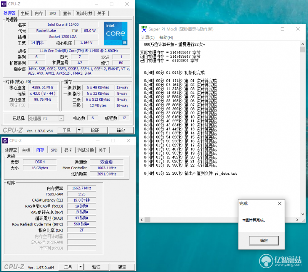Image resolution: width=308 pixels, height=272 pixels.
Task: Click the 12 MBytes L3 cache value
Action: click(x=98, y=105)
